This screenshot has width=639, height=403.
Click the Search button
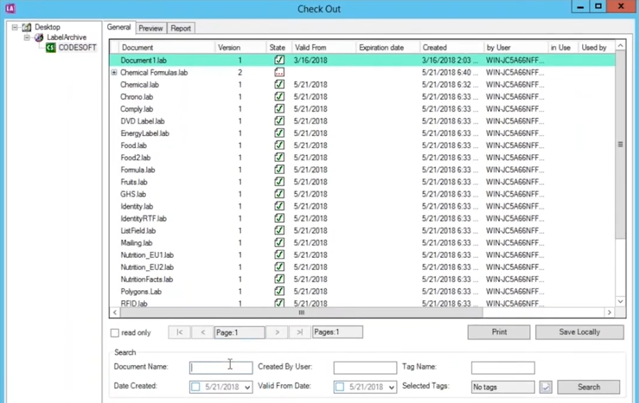click(589, 387)
